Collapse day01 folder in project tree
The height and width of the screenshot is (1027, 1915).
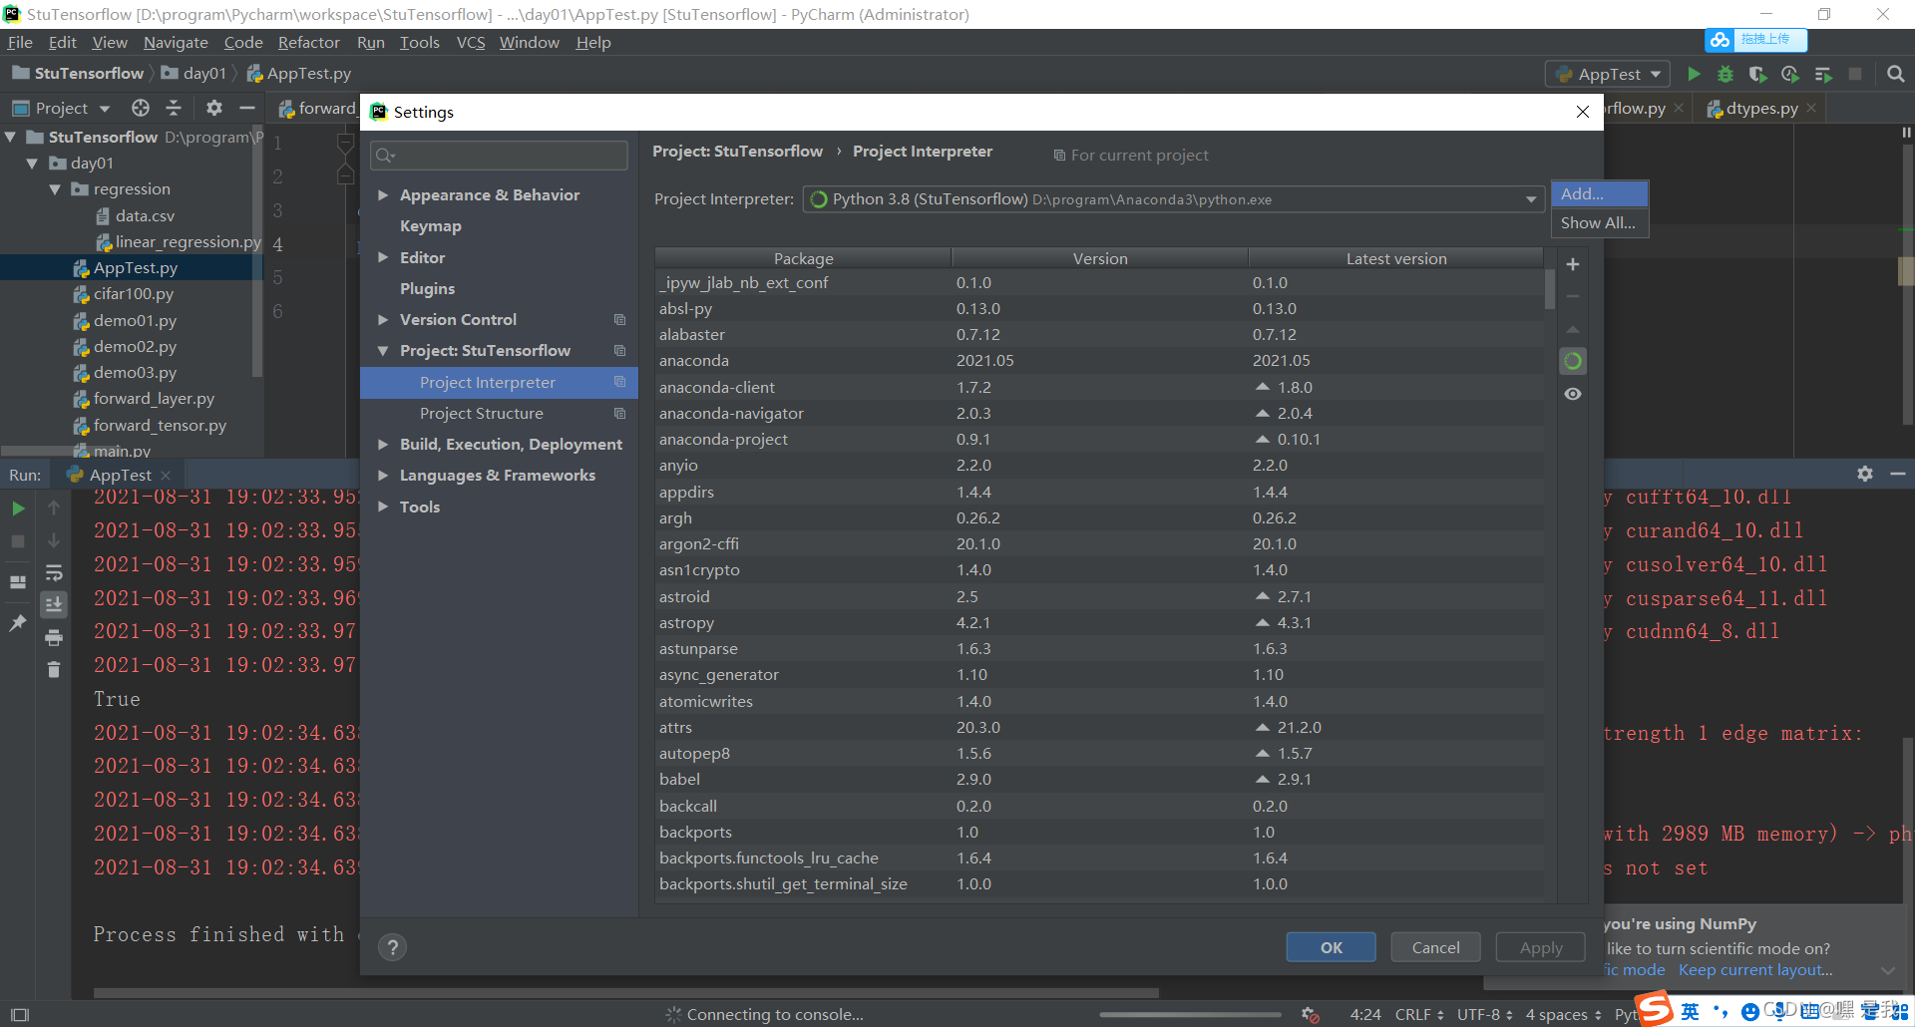click(x=32, y=164)
